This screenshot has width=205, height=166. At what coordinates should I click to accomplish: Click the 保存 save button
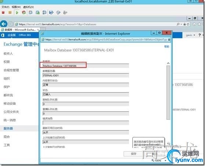click(x=133, y=154)
